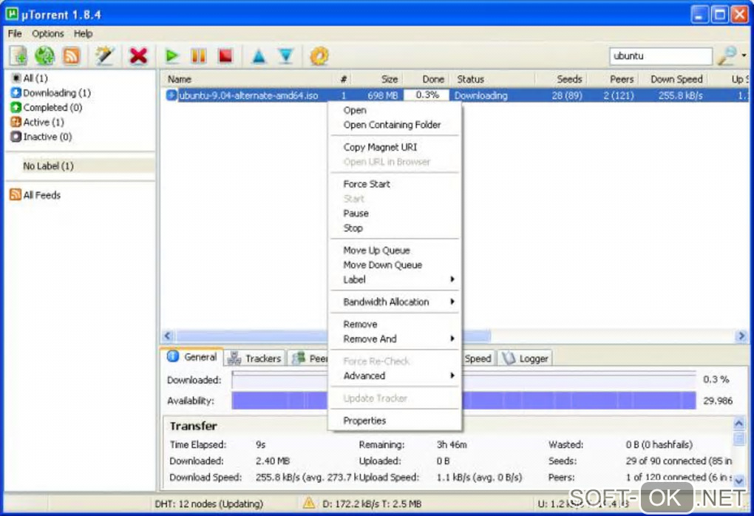The height and width of the screenshot is (516, 754).
Task: Sort by Size column header
Action: [389, 79]
